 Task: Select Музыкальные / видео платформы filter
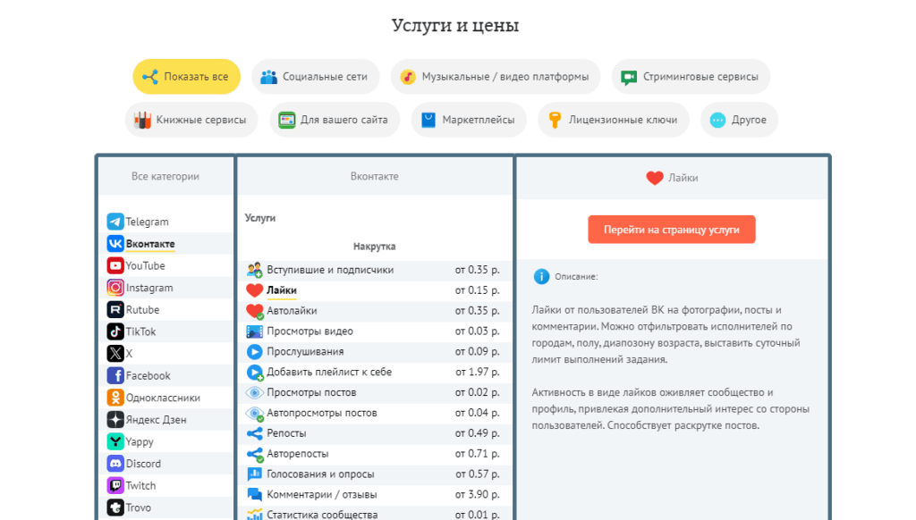[496, 77]
